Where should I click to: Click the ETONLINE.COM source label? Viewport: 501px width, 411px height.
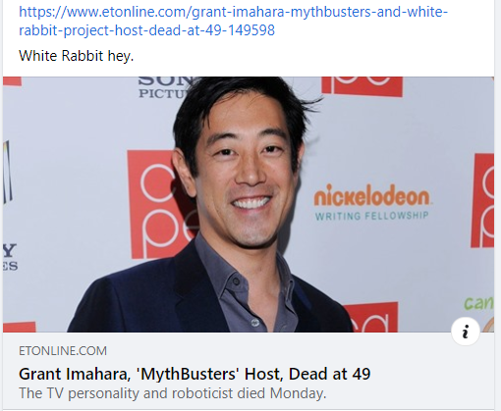pos(63,351)
